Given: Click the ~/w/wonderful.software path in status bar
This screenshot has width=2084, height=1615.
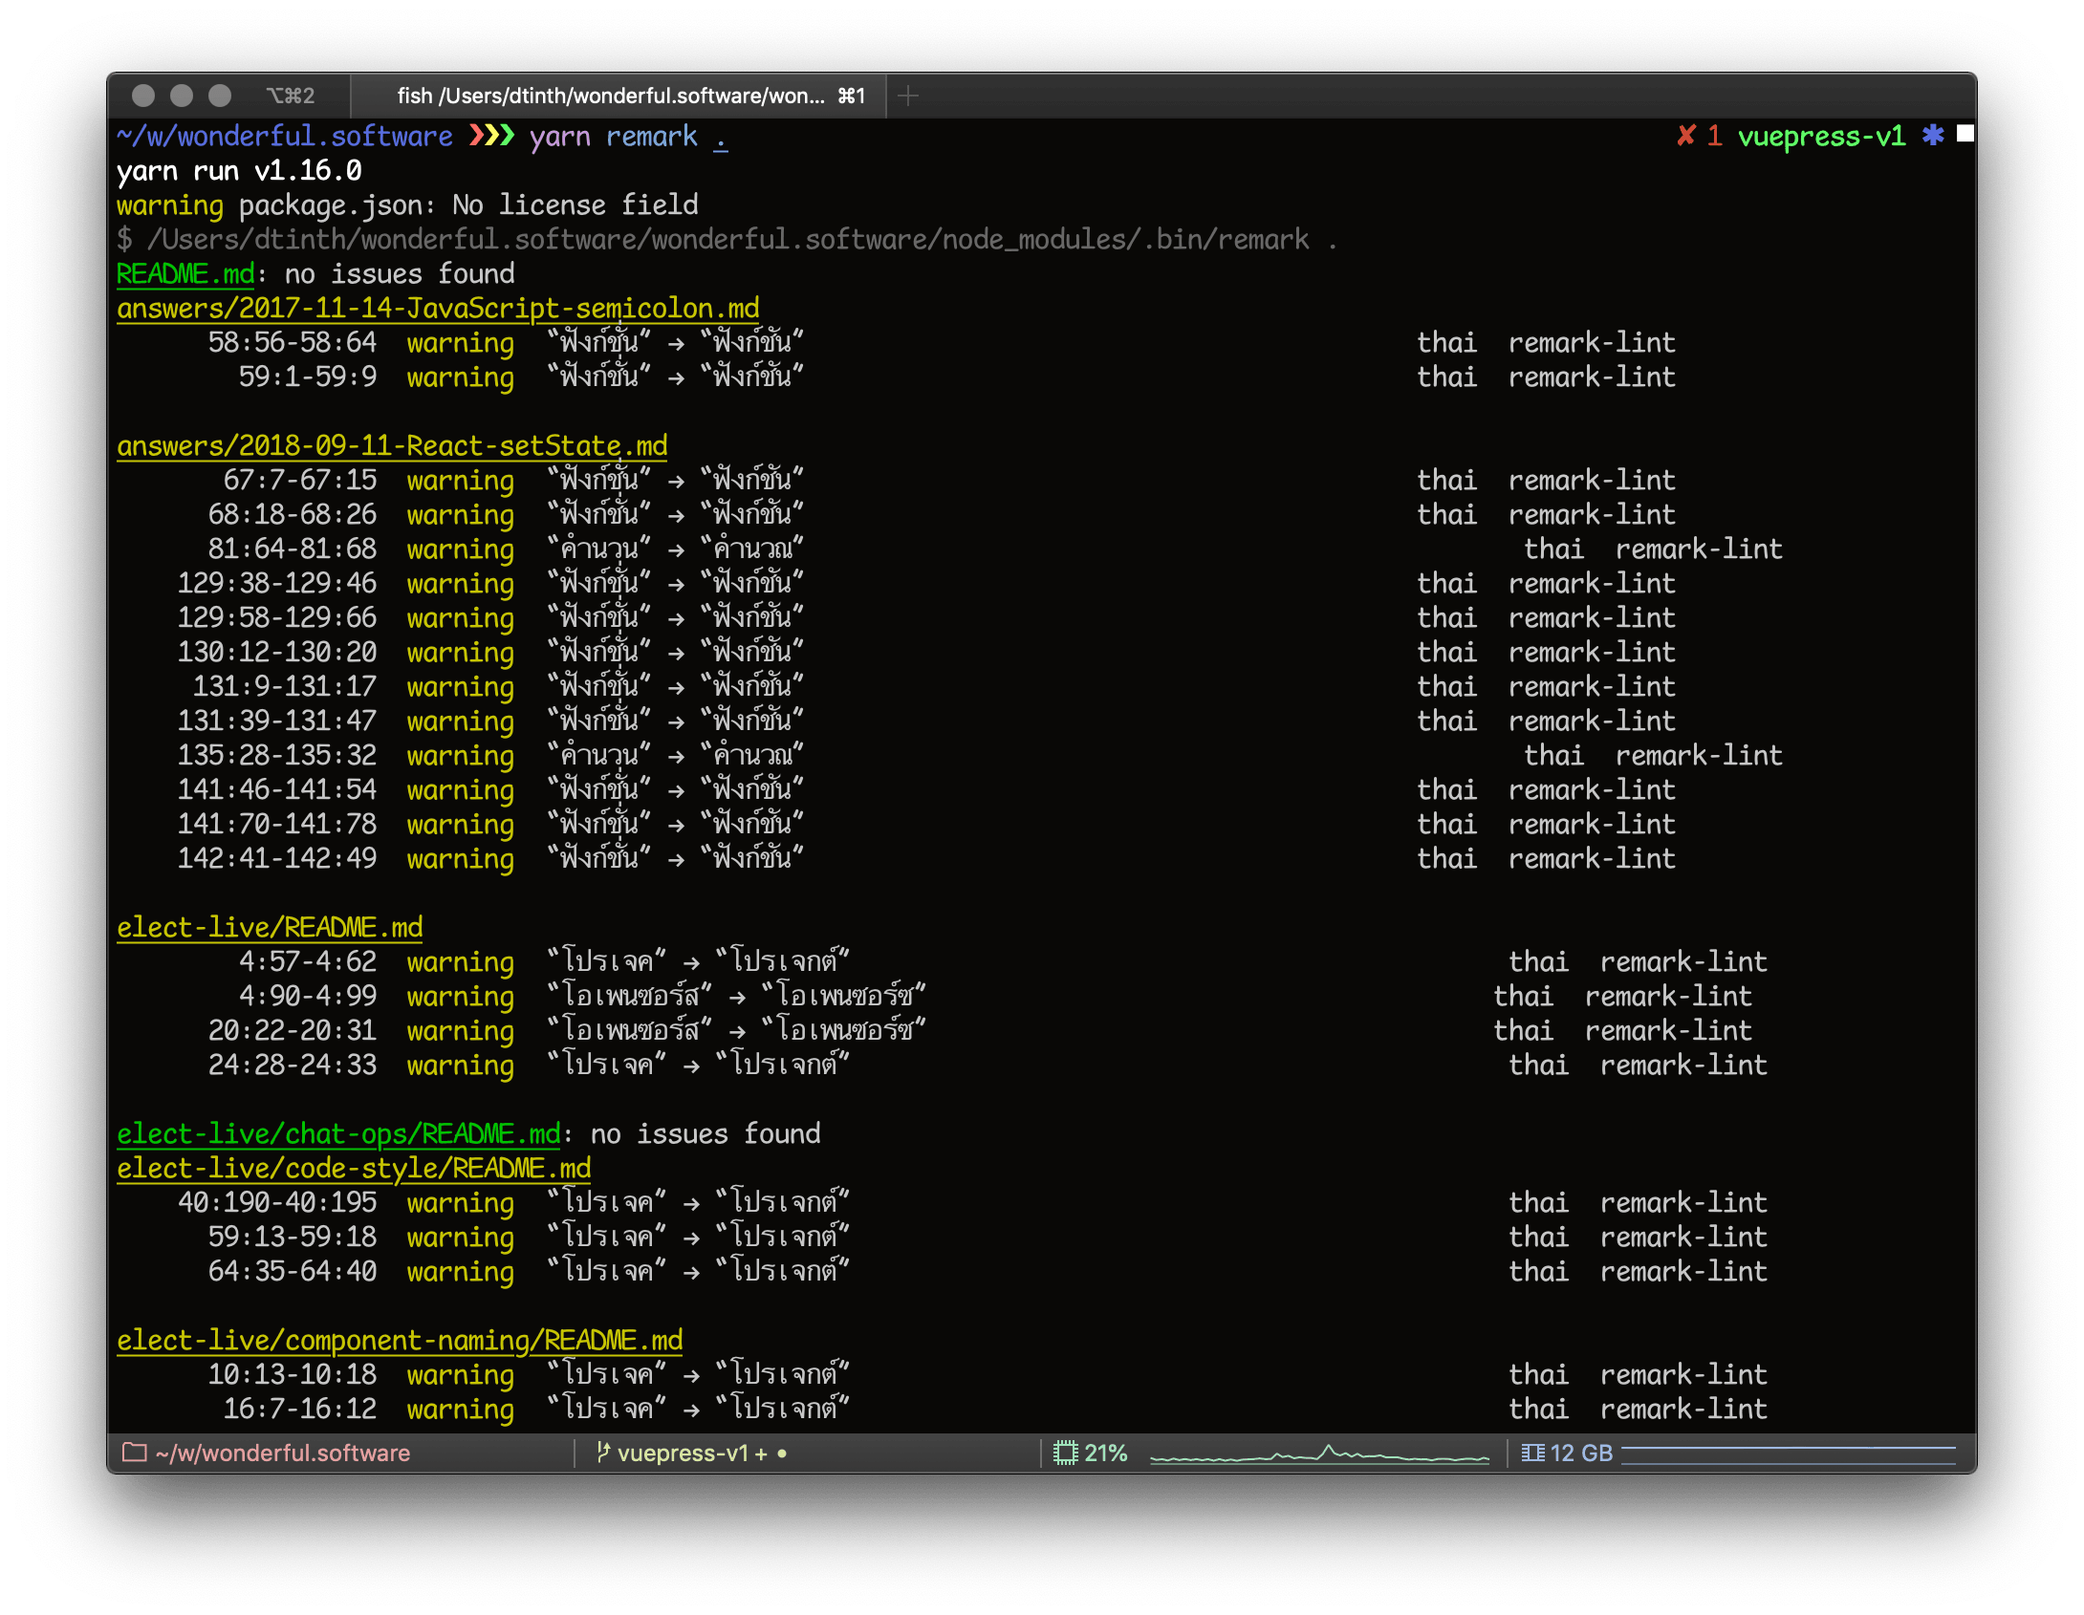Looking at the screenshot, I should point(283,1453).
